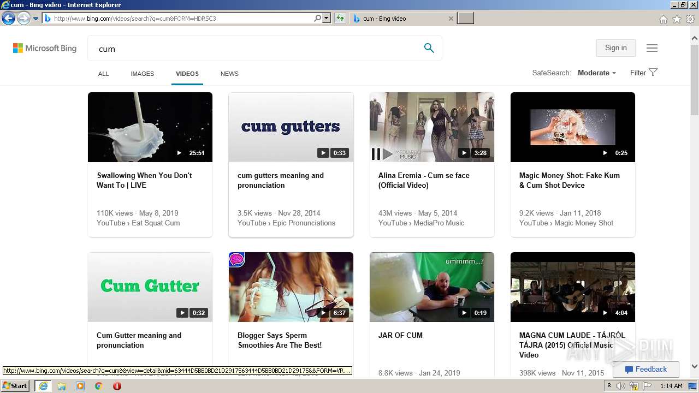
Task: Click the page scrollbar down arrow
Action: [x=695, y=367]
